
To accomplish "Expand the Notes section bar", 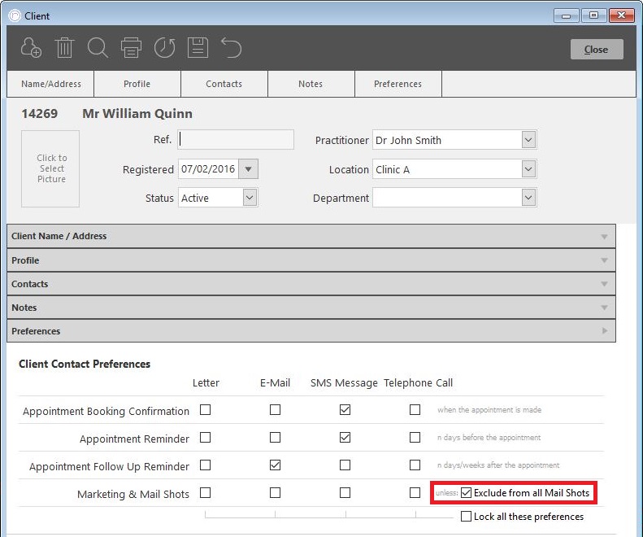I will pyautogui.click(x=311, y=307).
